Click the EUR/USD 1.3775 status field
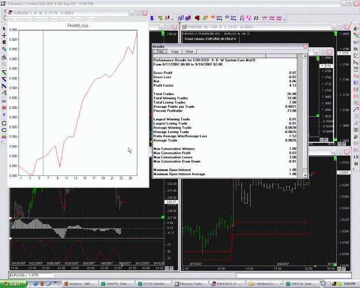 [31, 275]
